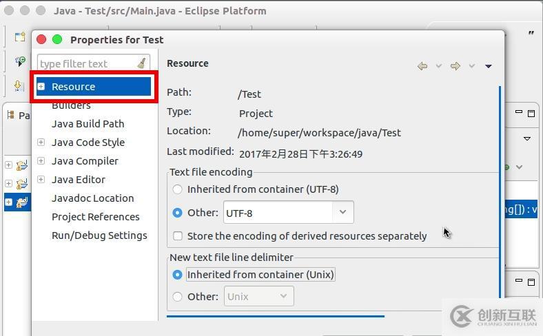Click the top Eclipse toolbar icon behind dialog

click(19, 36)
